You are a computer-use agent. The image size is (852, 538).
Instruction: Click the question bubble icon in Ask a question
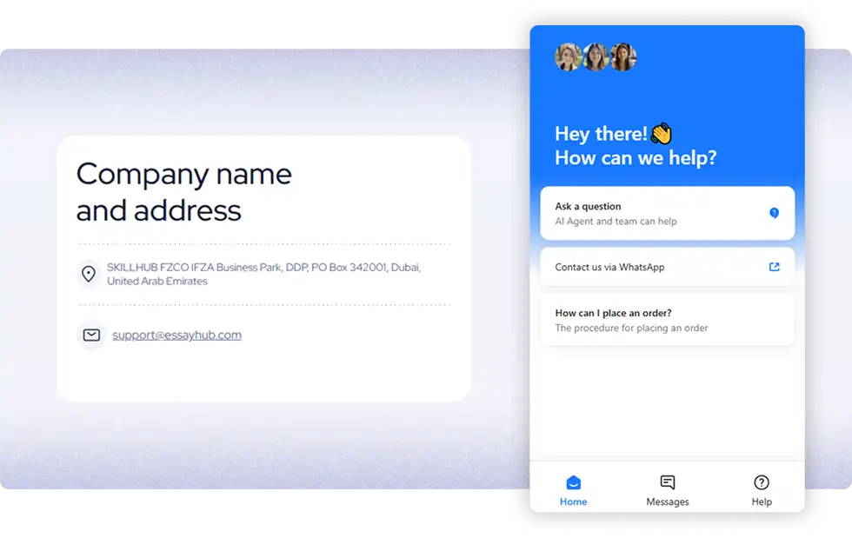coord(774,213)
